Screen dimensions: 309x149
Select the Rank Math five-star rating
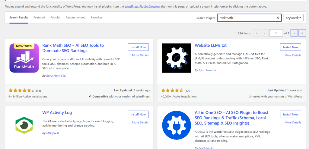pyautogui.click(x=20, y=91)
